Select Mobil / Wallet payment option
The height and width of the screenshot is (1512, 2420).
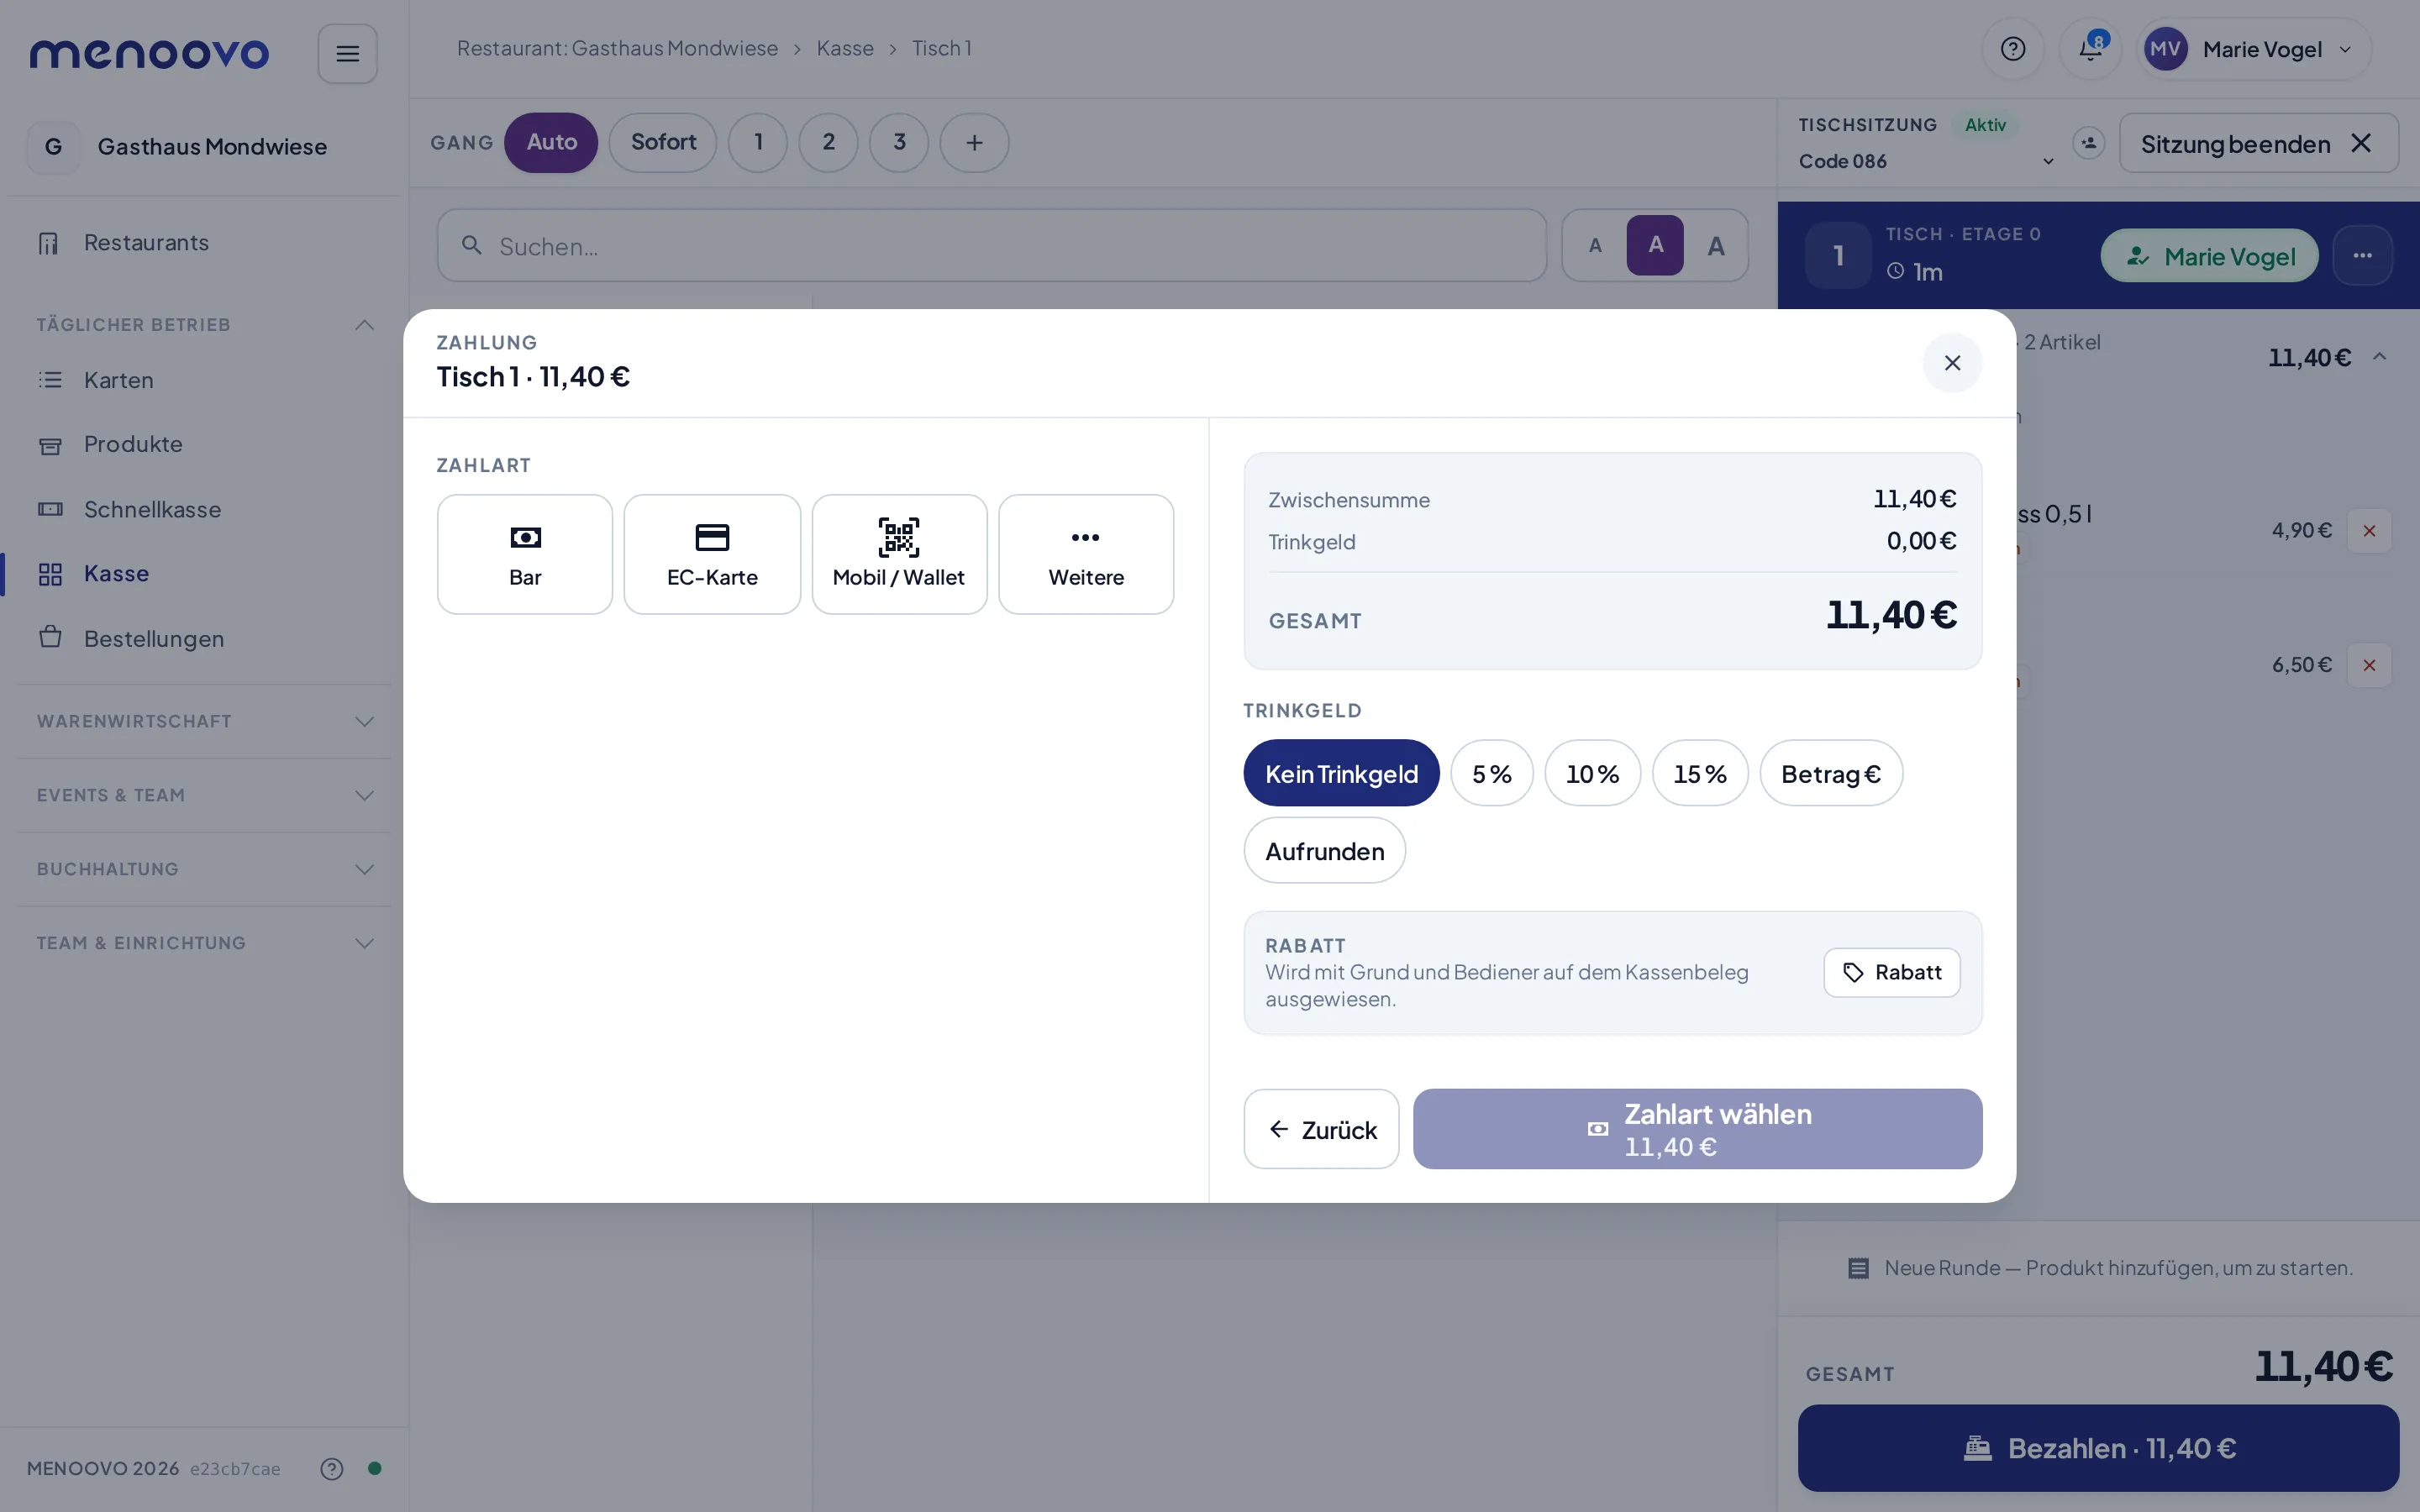pos(899,554)
